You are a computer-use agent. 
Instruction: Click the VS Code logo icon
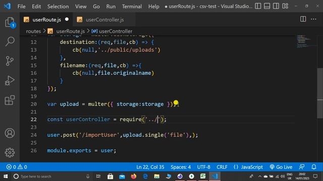[x=8, y=6]
